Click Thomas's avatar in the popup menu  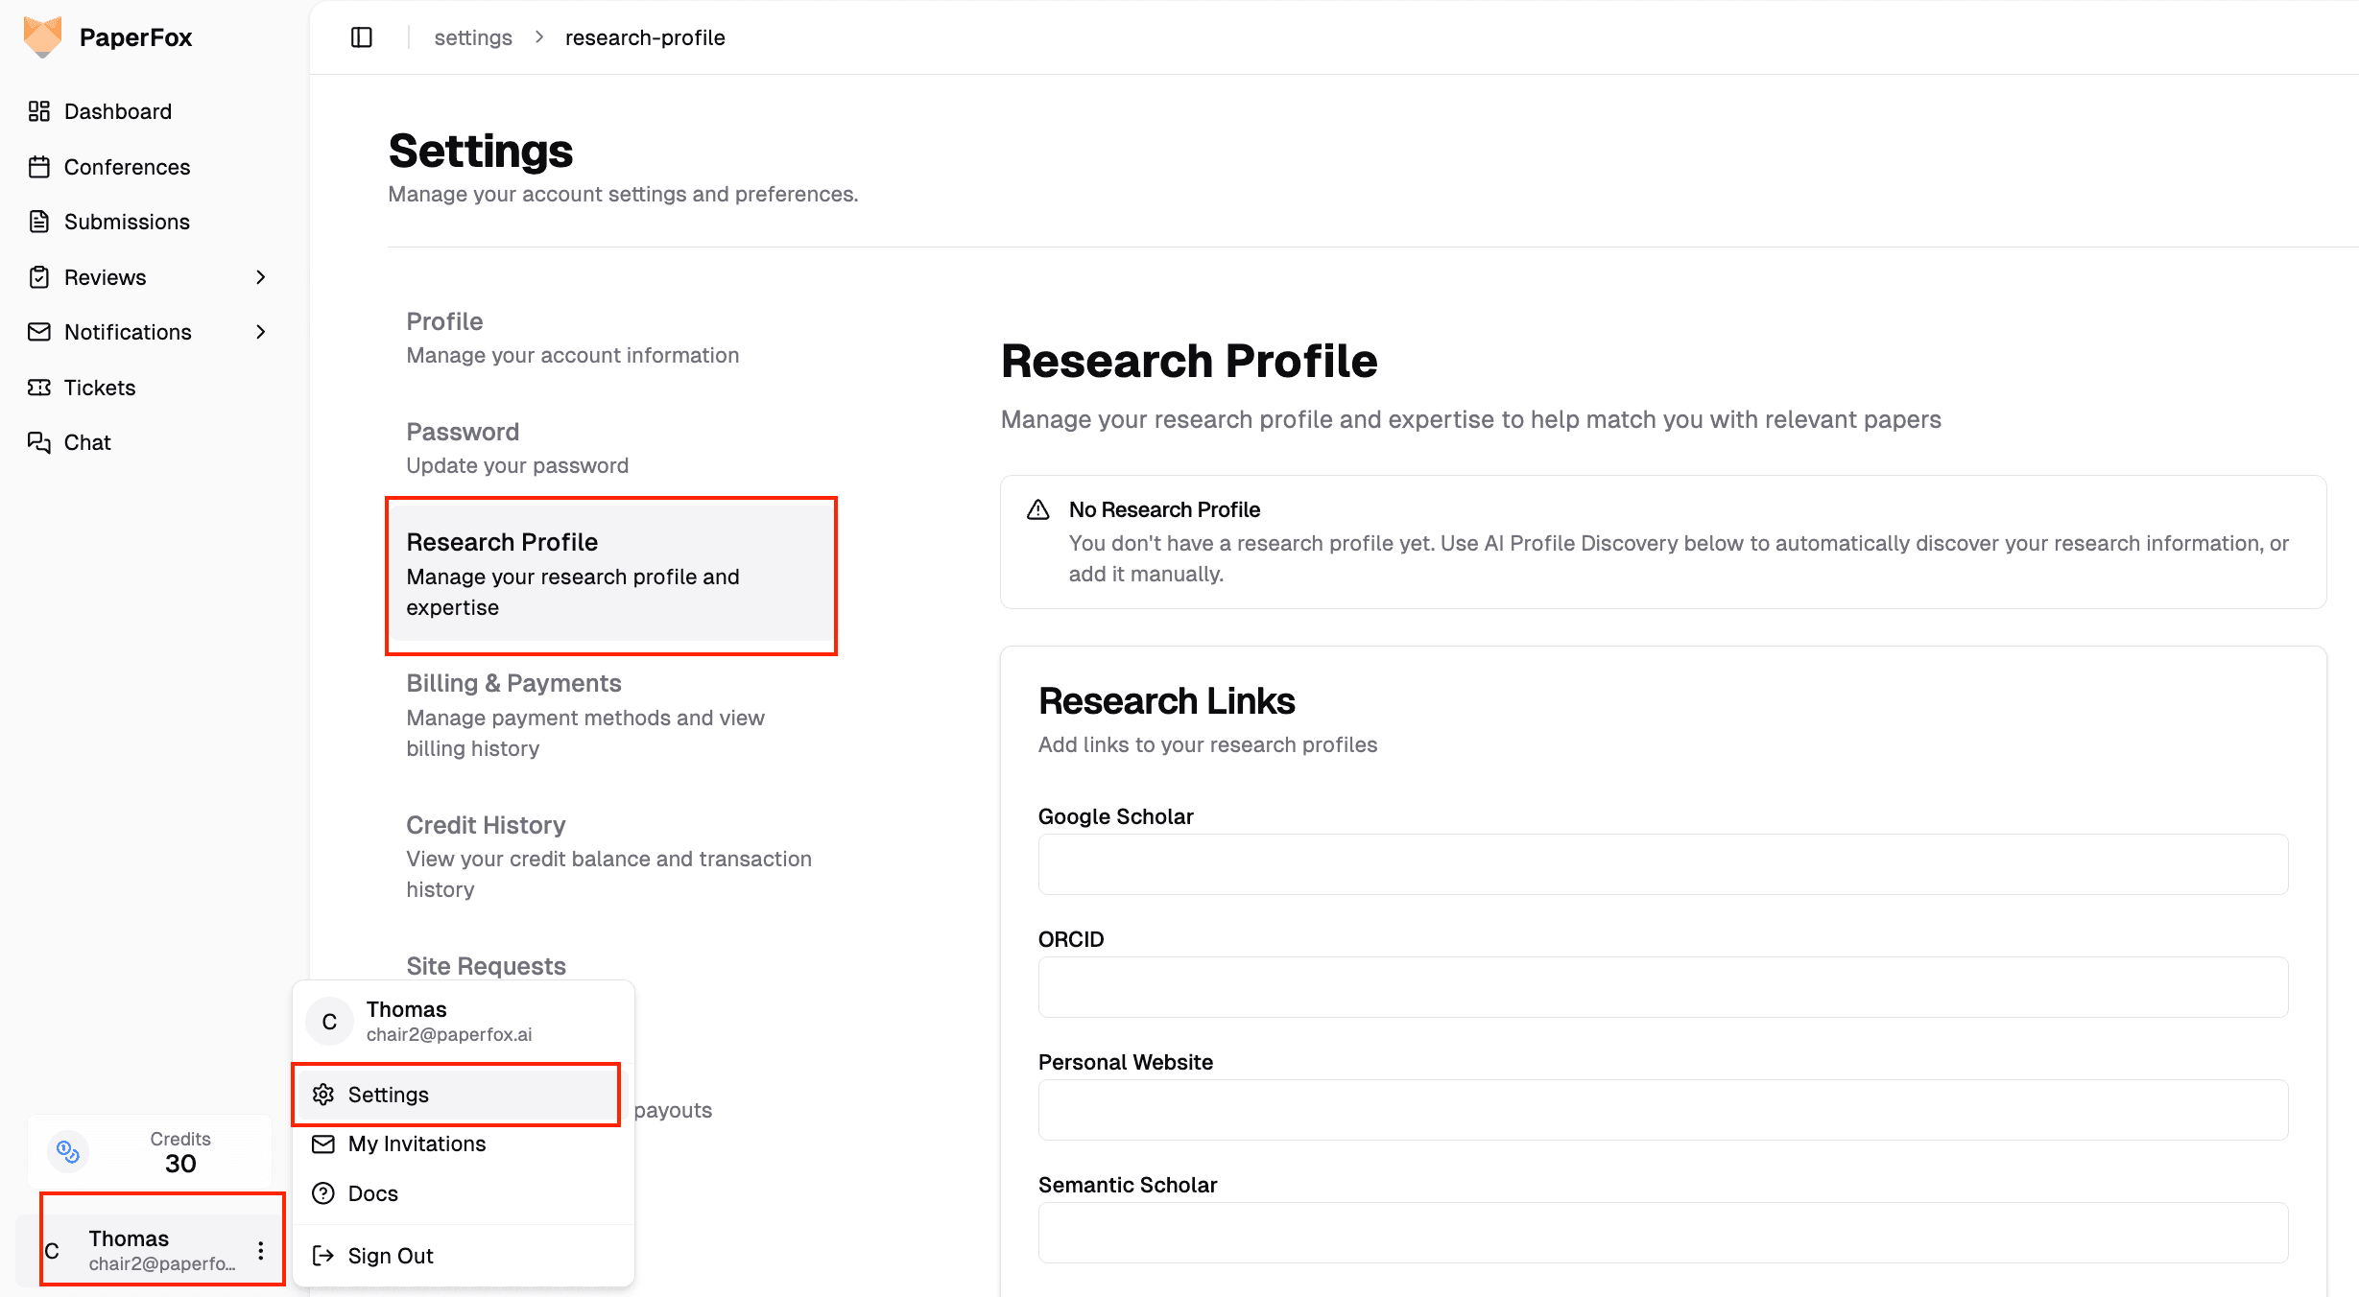coord(328,1021)
